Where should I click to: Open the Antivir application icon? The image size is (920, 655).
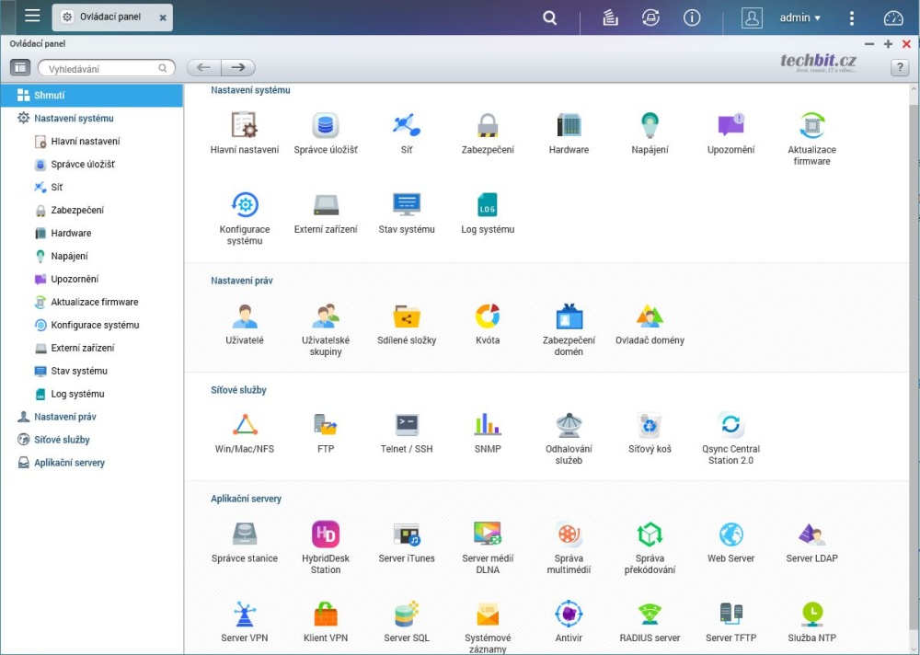click(x=569, y=614)
